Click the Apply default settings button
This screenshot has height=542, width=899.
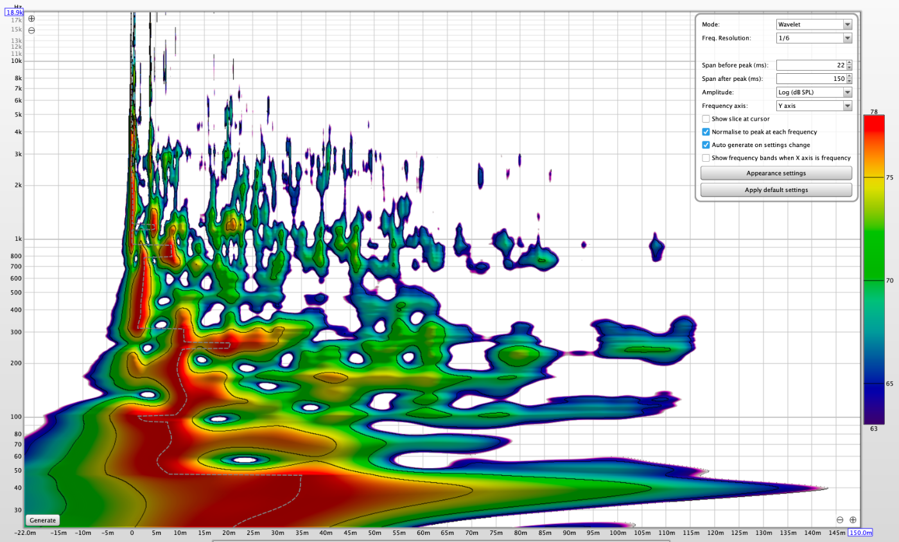tap(776, 190)
